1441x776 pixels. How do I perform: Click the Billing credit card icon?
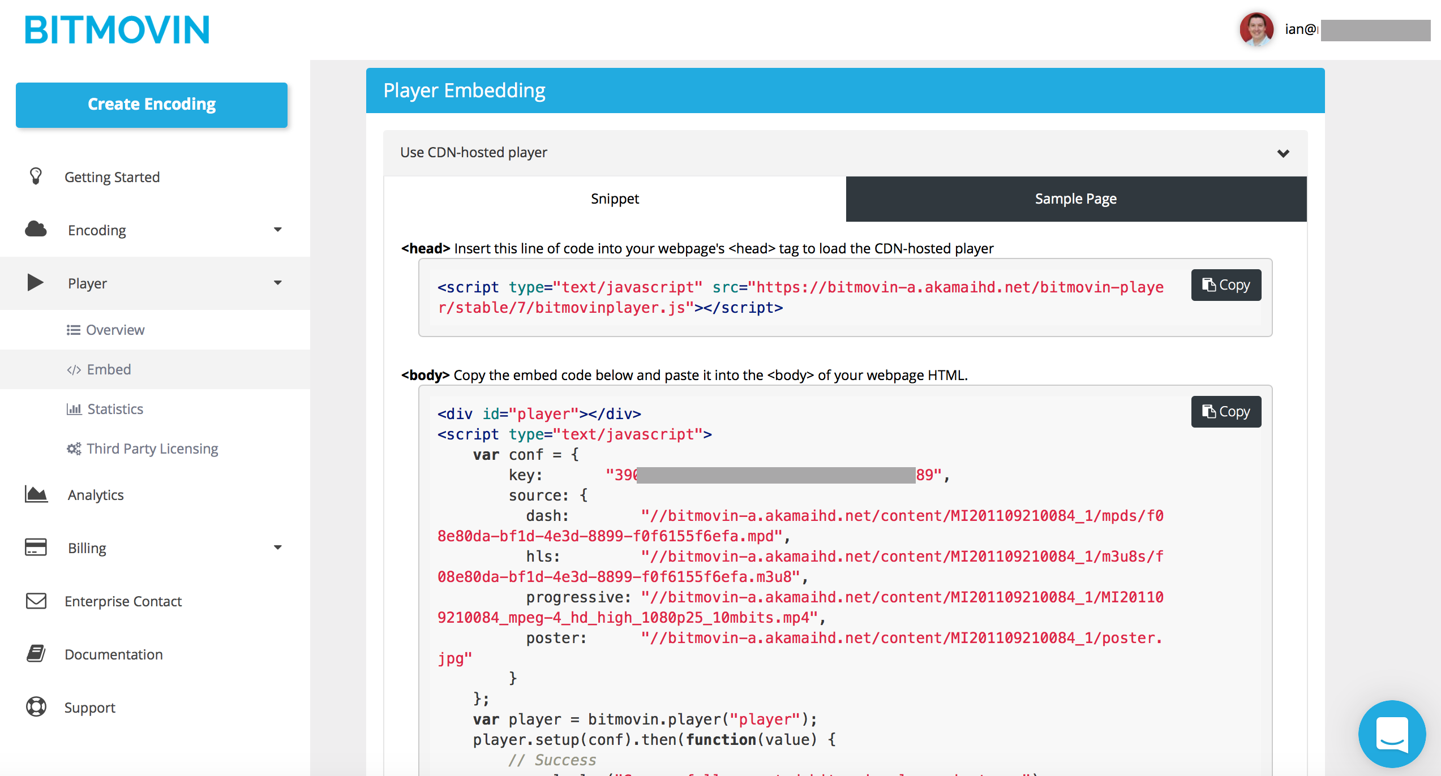36,547
